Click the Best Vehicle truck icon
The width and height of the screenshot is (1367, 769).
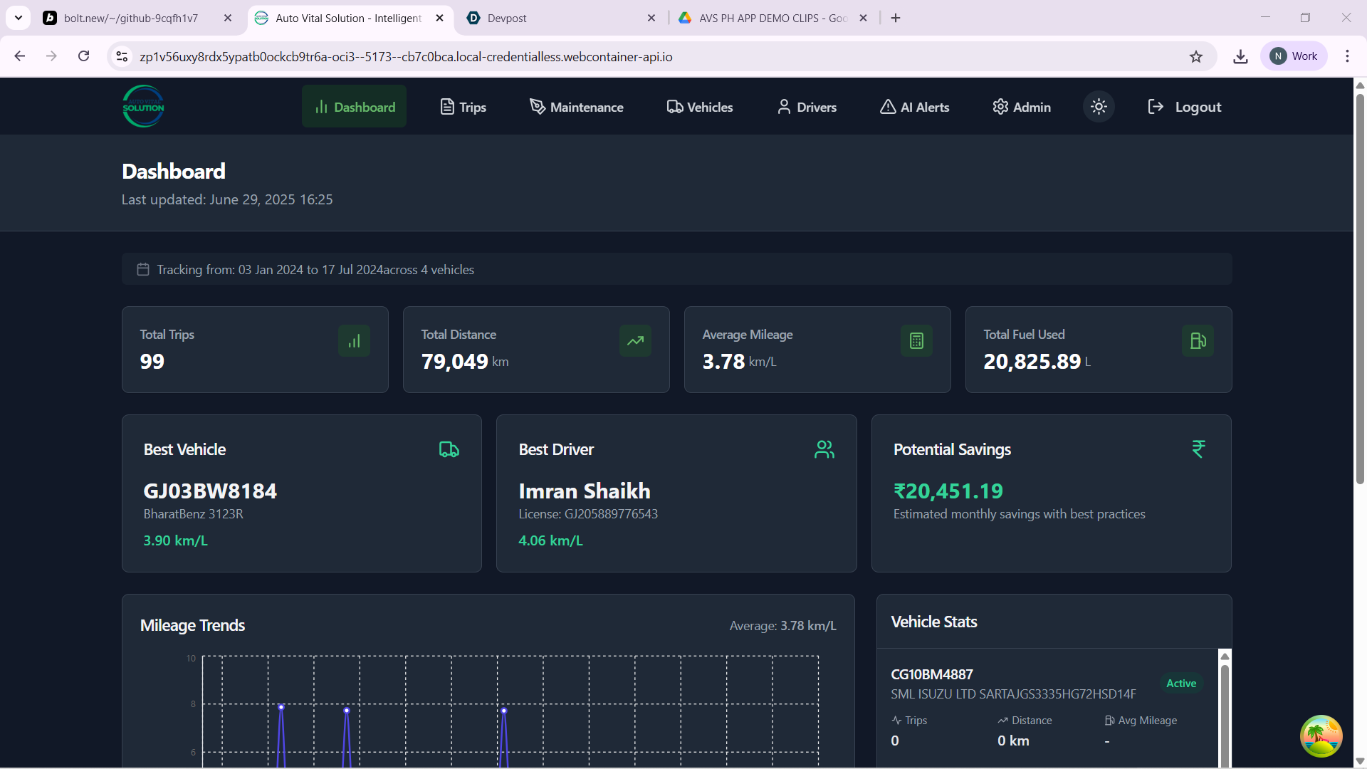click(449, 449)
